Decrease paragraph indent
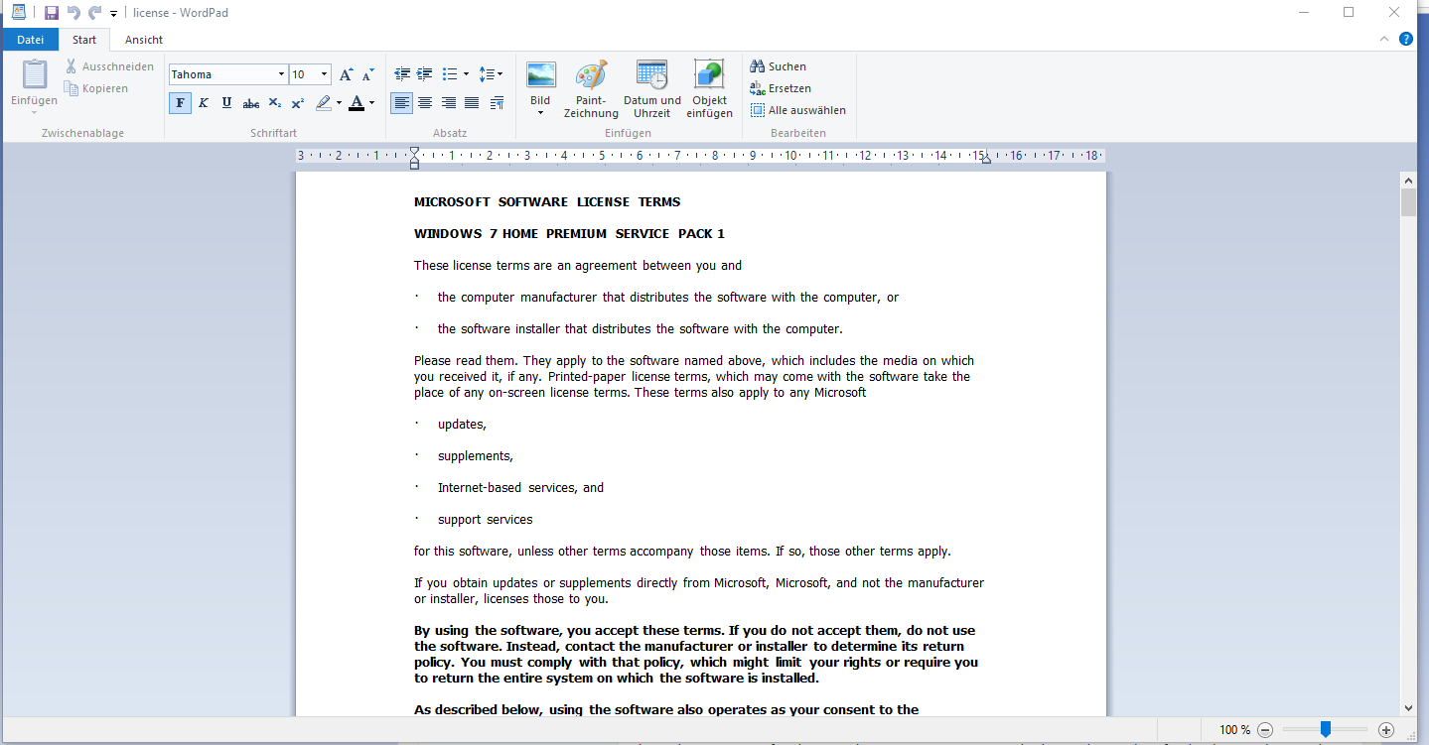 (402, 74)
